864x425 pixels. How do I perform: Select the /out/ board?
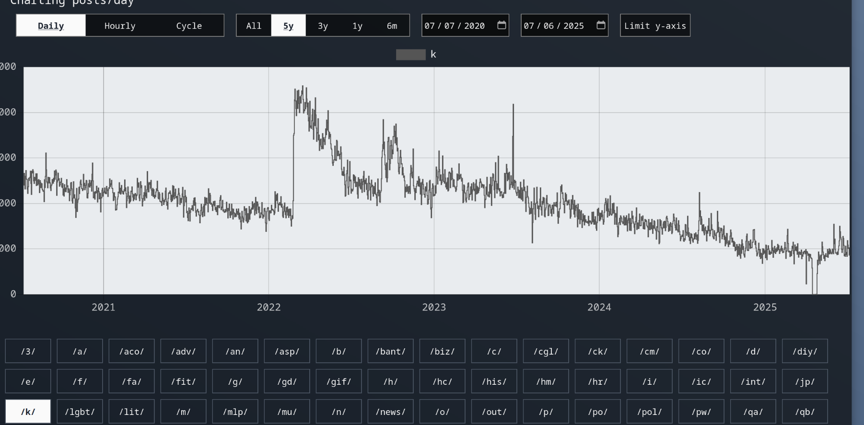pos(494,412)
